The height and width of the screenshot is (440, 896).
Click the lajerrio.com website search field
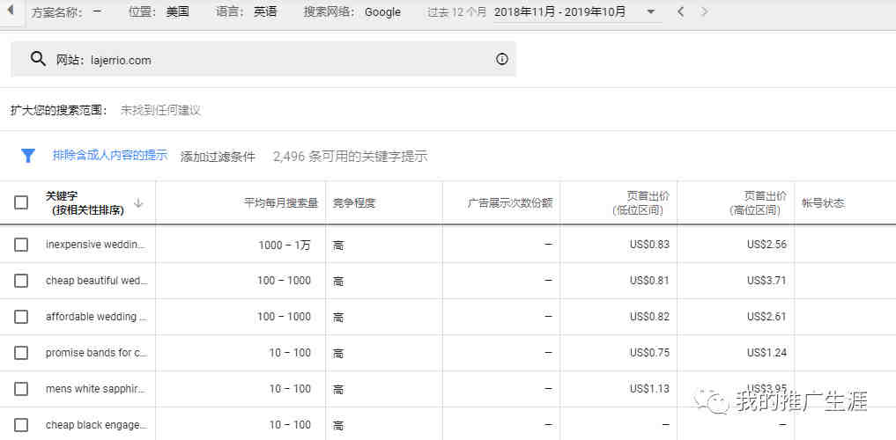tap(264, 60)
